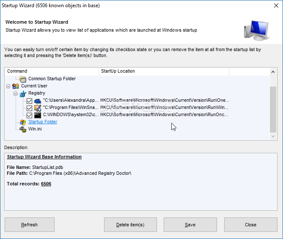Collapse the Registry tree node
Screen dimensions: 283x239
coord(15,93)
